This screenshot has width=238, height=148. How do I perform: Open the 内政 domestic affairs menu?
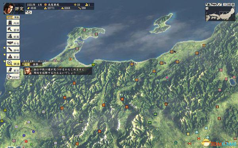pyautogui.click(x=13, y=22)
